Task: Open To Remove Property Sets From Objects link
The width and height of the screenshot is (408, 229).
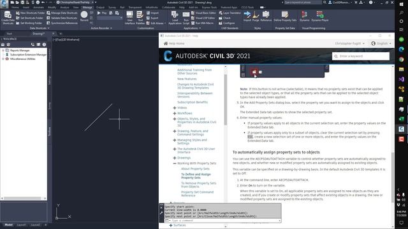Action: pos(198,185)
